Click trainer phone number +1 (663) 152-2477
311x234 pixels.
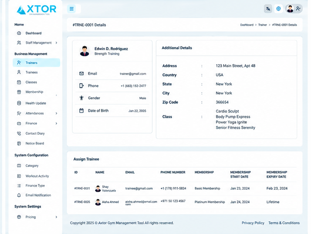[133, 86]
